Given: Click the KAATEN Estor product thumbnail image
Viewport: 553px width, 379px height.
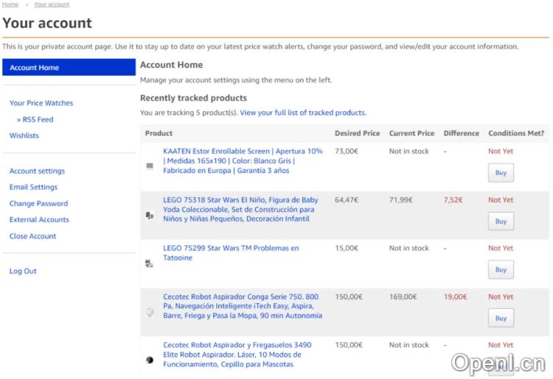Looking at the screenshot, I should [x=150, y=166].
